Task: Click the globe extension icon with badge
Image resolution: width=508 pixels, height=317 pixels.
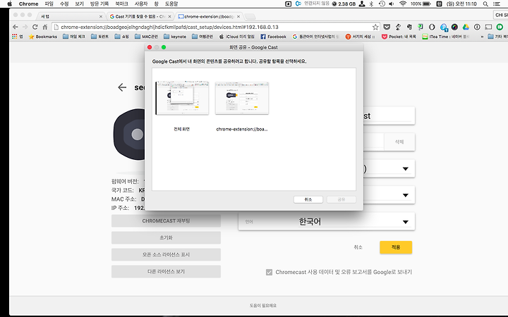Action: [444, 27]
